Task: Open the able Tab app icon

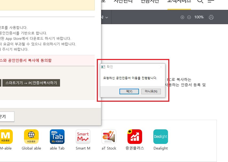Action: coord(57,137)
